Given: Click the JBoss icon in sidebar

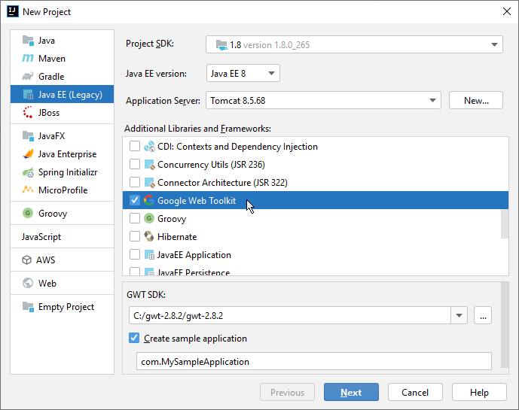Looking at the screenshot, I should click(28, 113).
